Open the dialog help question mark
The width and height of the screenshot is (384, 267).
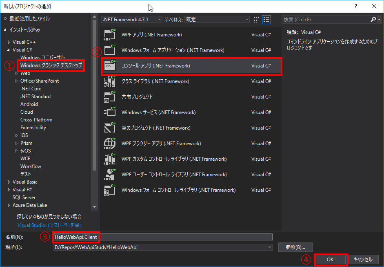point(356,7)
